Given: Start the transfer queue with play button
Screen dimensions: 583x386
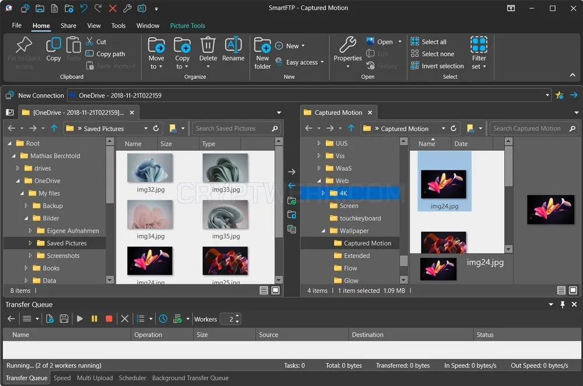Looking at the screenshot, I should (79, 319).
